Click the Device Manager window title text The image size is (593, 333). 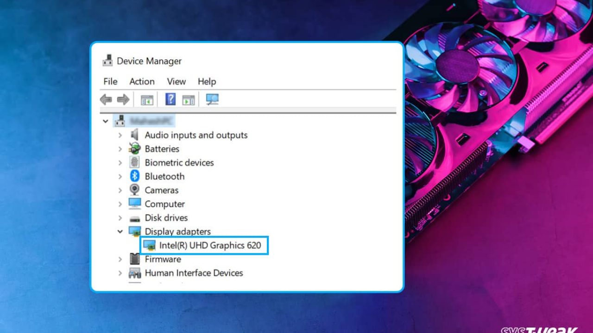click(149, 61)
